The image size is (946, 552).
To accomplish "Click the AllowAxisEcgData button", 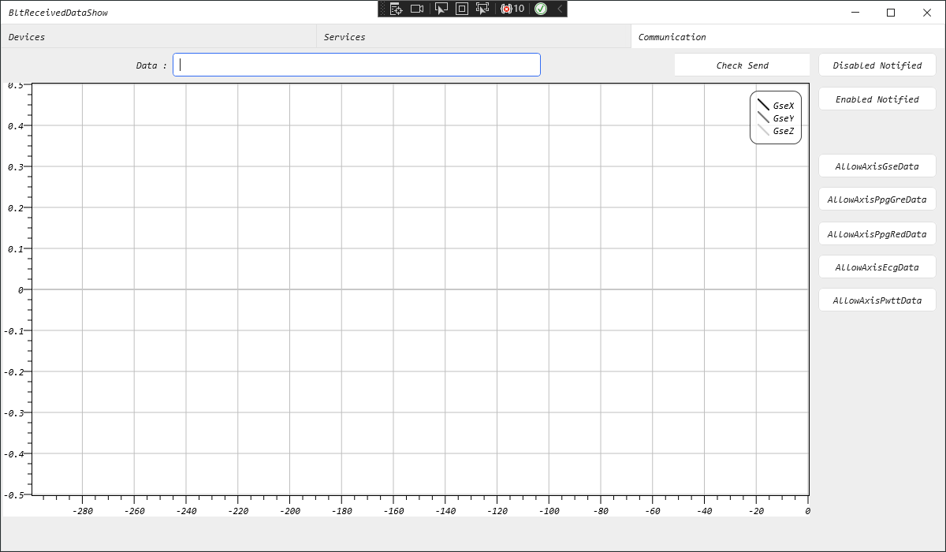I will pyautogui.click(x=877, y=267).
